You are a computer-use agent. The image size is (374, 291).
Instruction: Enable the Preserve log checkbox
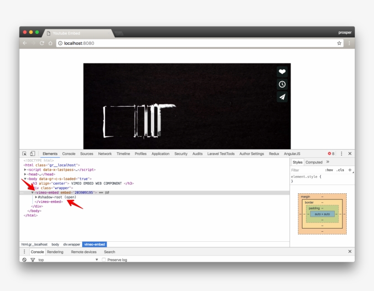(104, 260)
